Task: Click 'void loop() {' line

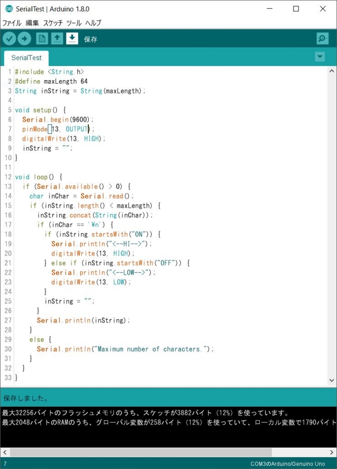Action: pyautogui.click(x=38, y=177)
